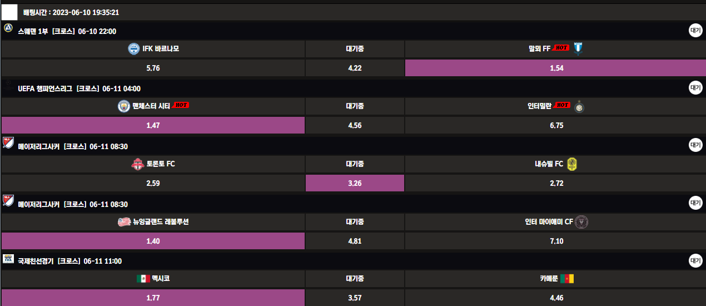Deselect the 1.47 맨체스터 시티 win odds
The image size is (706, 306).
click(153, 126)
